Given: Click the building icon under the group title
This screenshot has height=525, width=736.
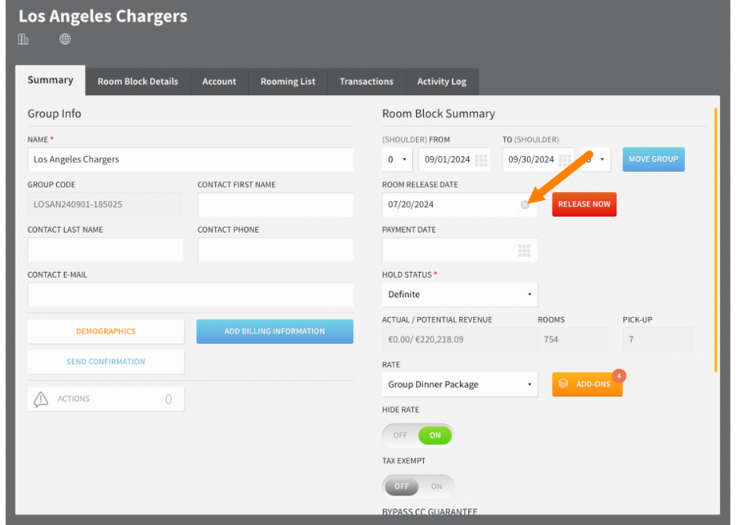Looking at the screenshot, I should pyautogui.click(x=23, y=39).
